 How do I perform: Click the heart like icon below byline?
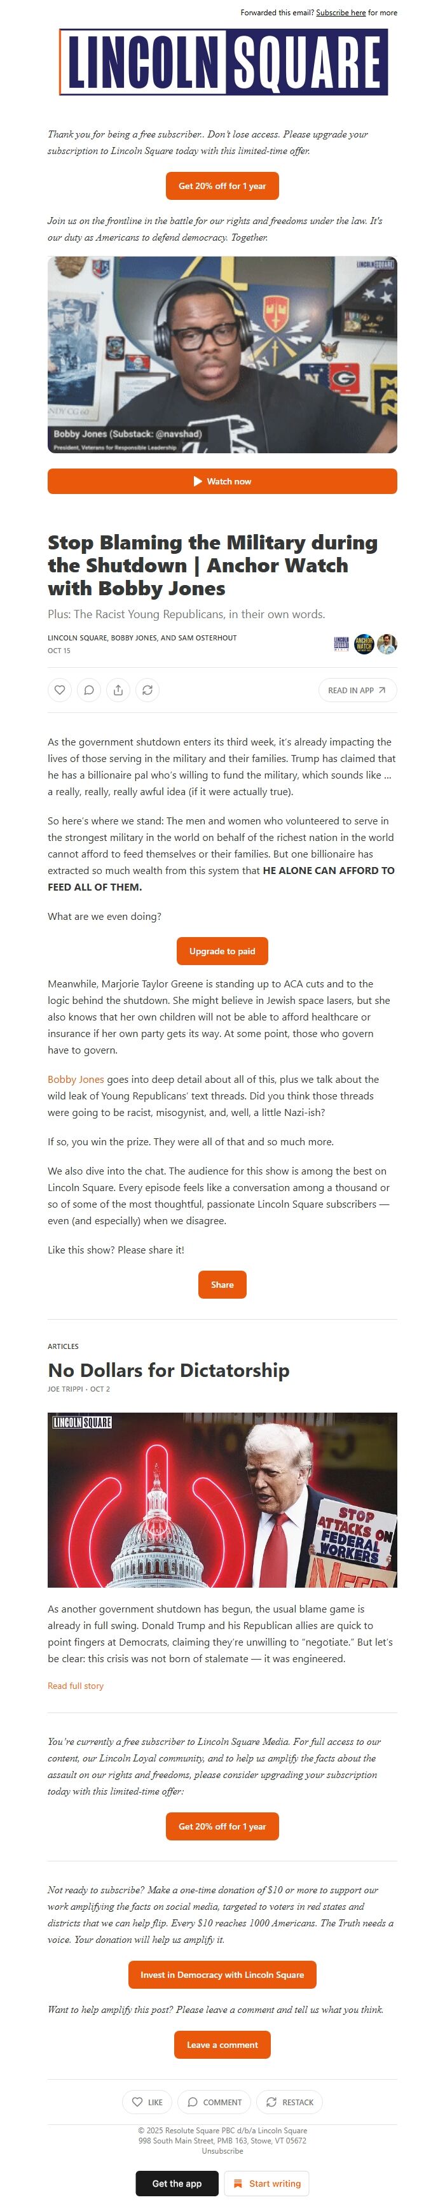click(60, 690)
